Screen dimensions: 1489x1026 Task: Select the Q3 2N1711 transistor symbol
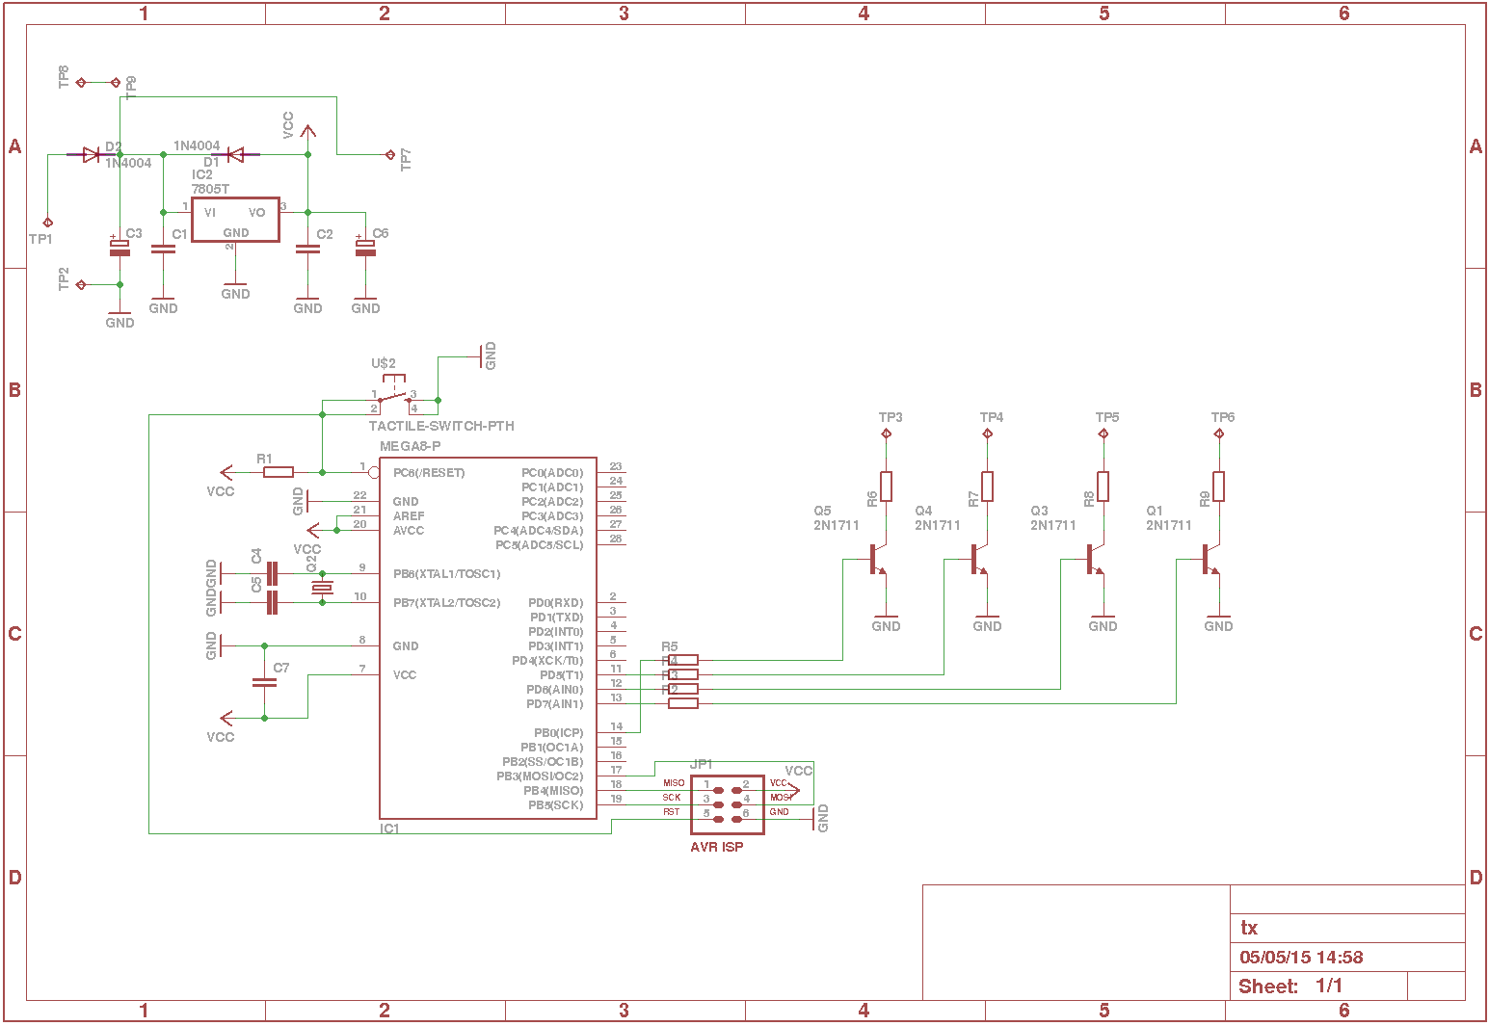(x=1094, y=559)
